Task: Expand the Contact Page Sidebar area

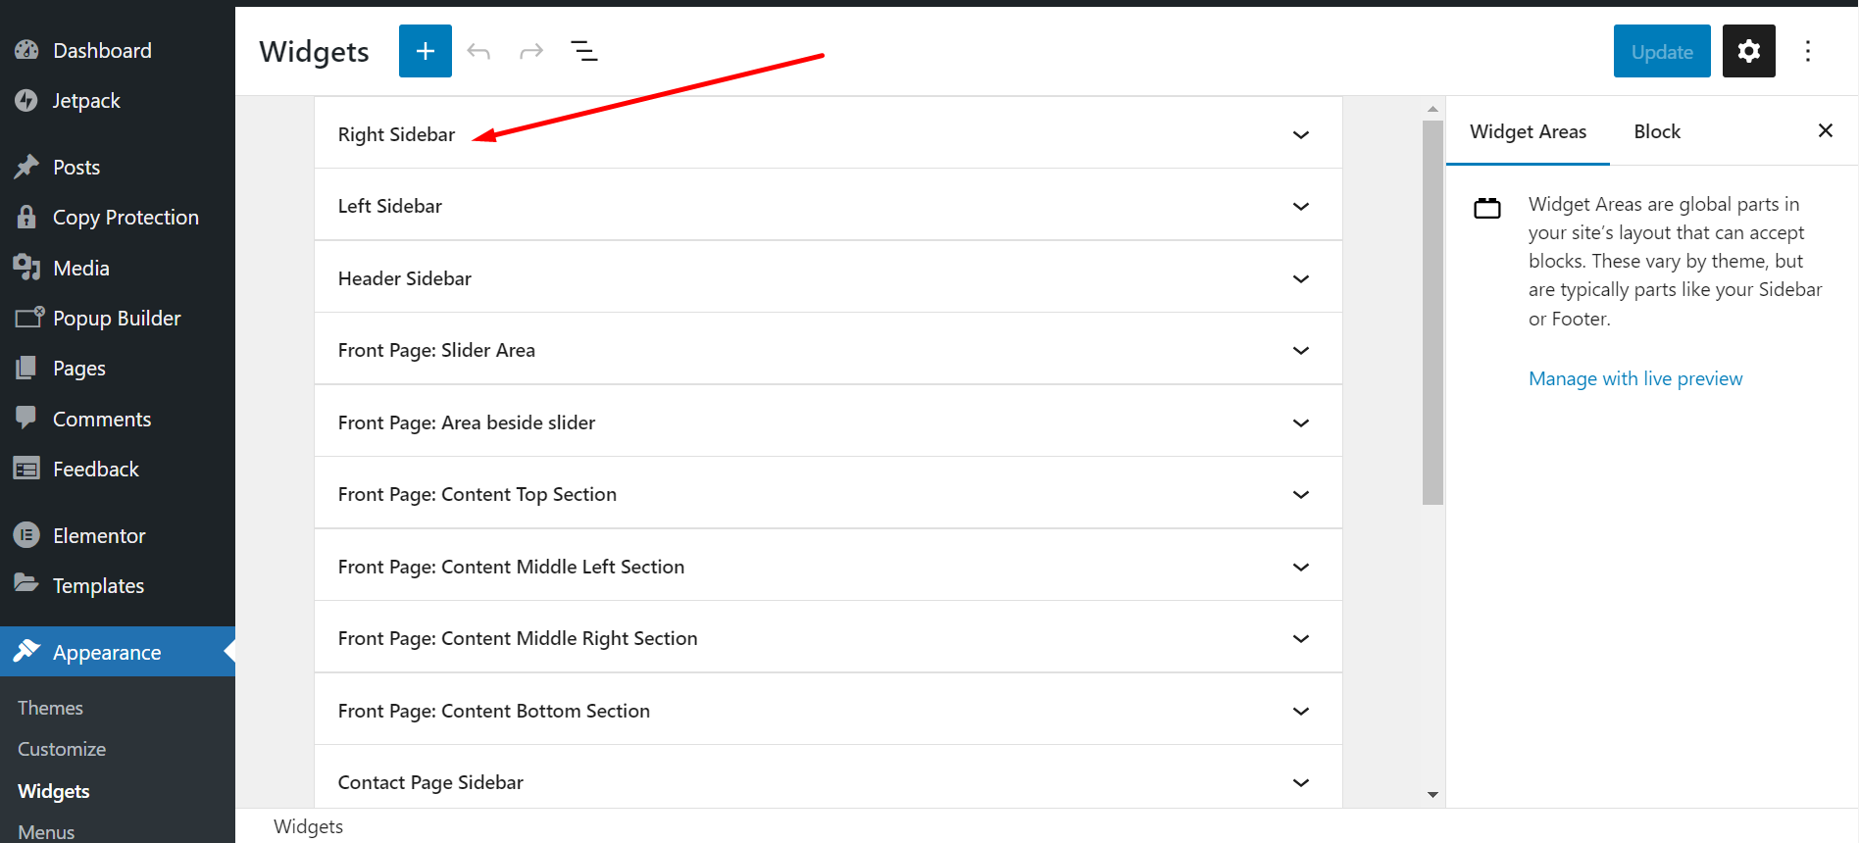Action: pyautogui.click(x=1300, y=782)
